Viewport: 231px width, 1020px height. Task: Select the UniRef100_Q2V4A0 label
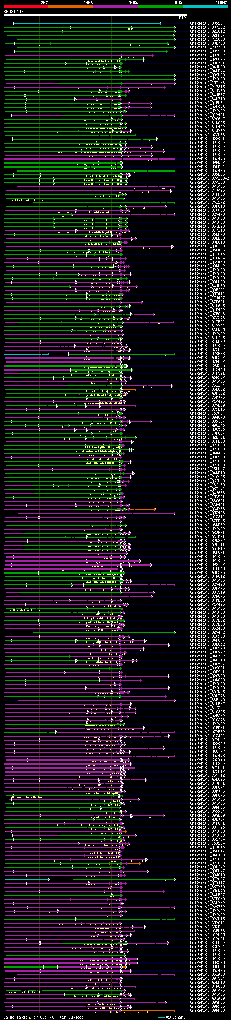click(207, 215)
